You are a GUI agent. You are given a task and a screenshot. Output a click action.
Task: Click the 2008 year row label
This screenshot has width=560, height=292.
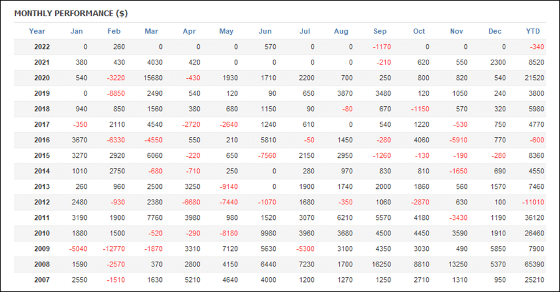42,264
